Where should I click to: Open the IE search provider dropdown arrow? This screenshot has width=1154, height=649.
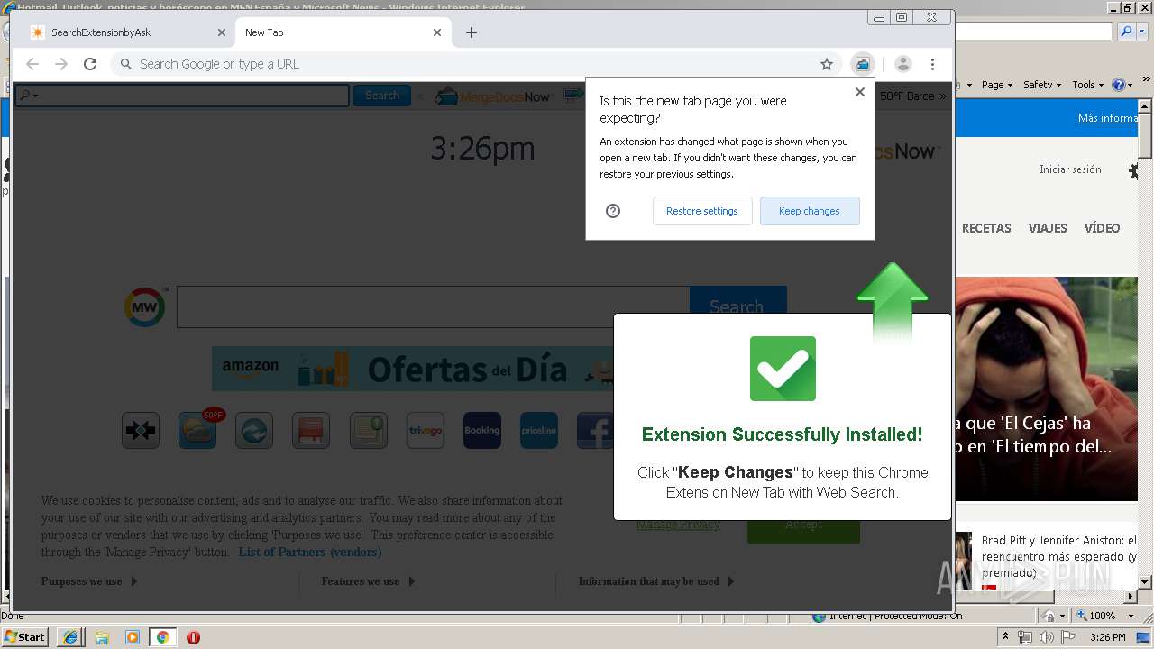coord(1140,31)
